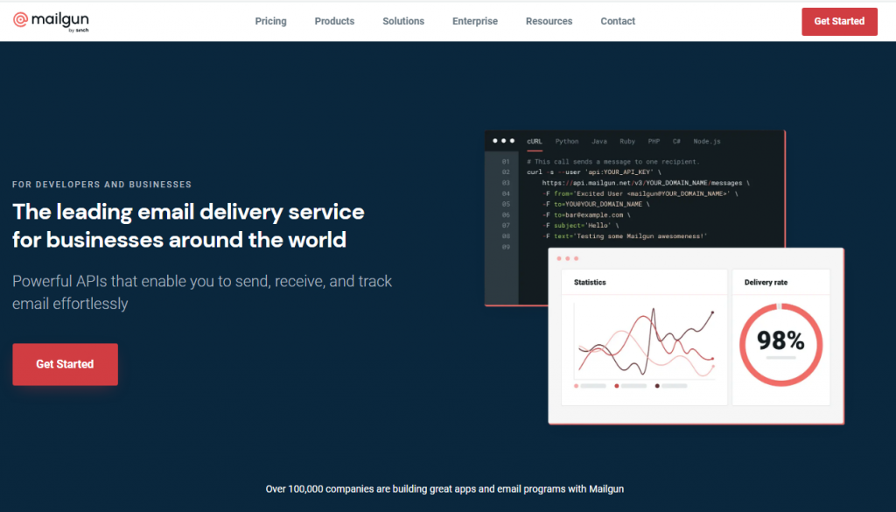This screenshot has height=512, width=896.
Task: Switch to the PHP code tab
Action: (654, 141)
